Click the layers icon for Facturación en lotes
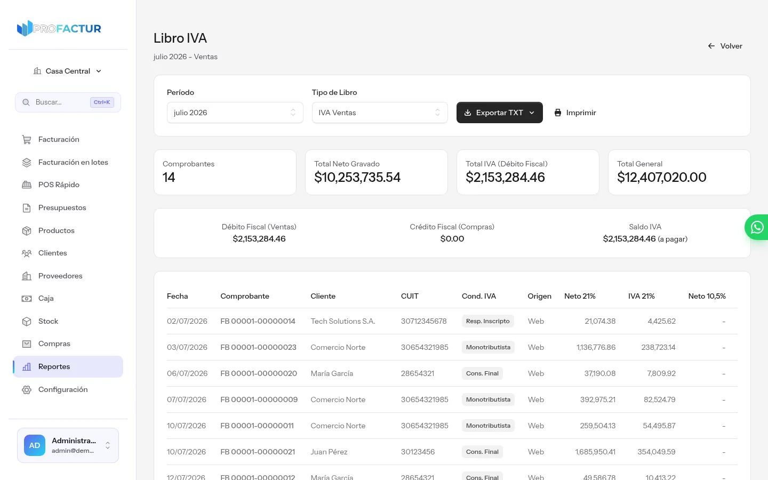This screenshot has height=480, width=768. [27, 163]
